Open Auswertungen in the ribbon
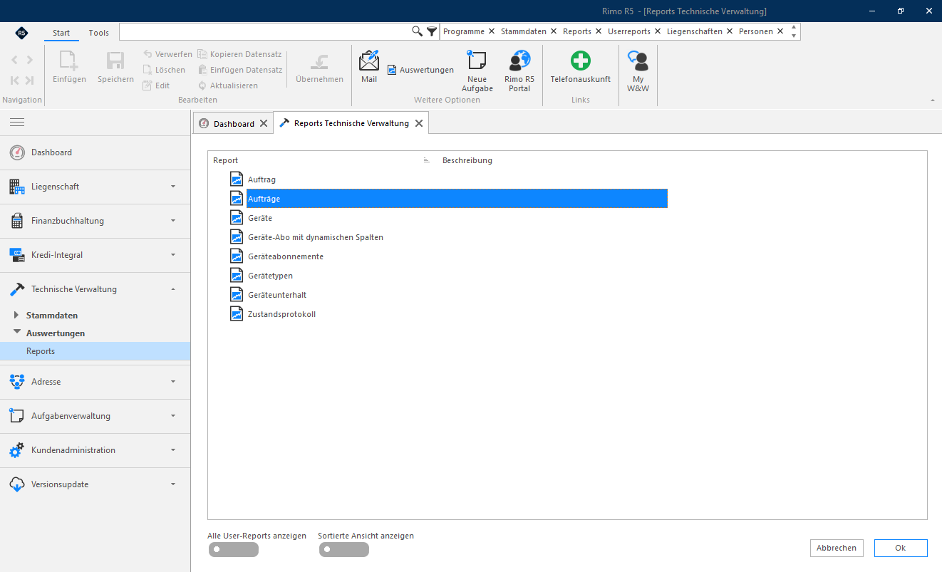 click(x=420, y=70)
